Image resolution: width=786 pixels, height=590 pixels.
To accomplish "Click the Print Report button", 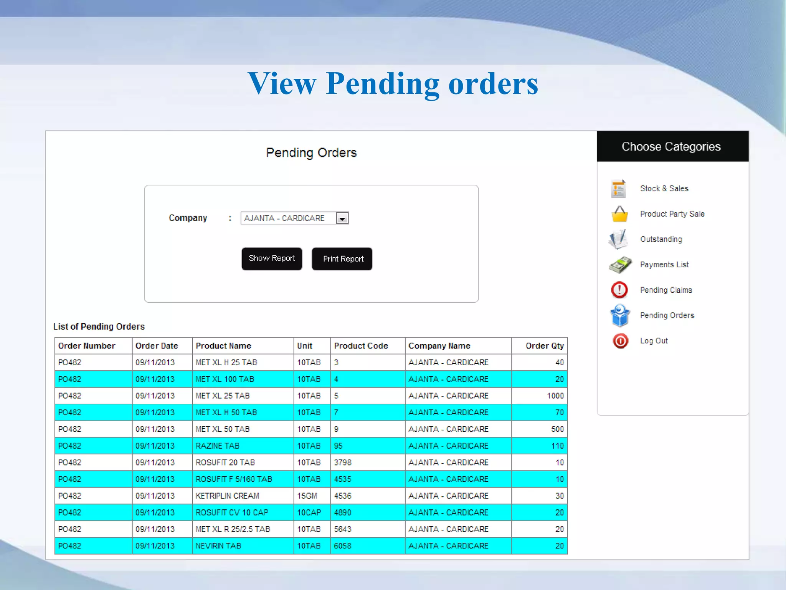I will (342, 259).
